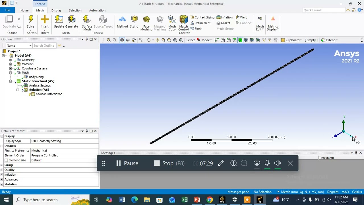Toggle pin on Messages panel
The image size is (364, 205).
tap(356, 153)
